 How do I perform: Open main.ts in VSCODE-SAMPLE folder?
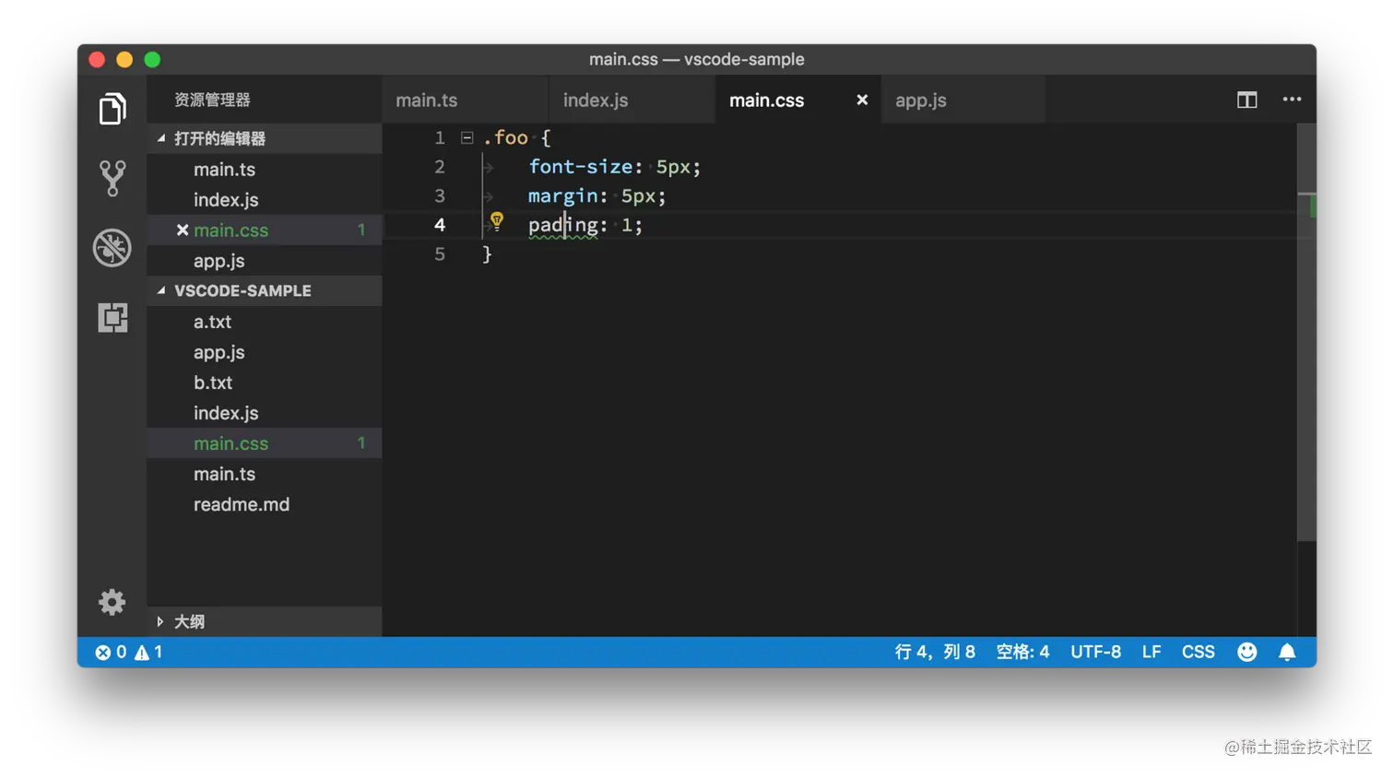click(265, 474)
